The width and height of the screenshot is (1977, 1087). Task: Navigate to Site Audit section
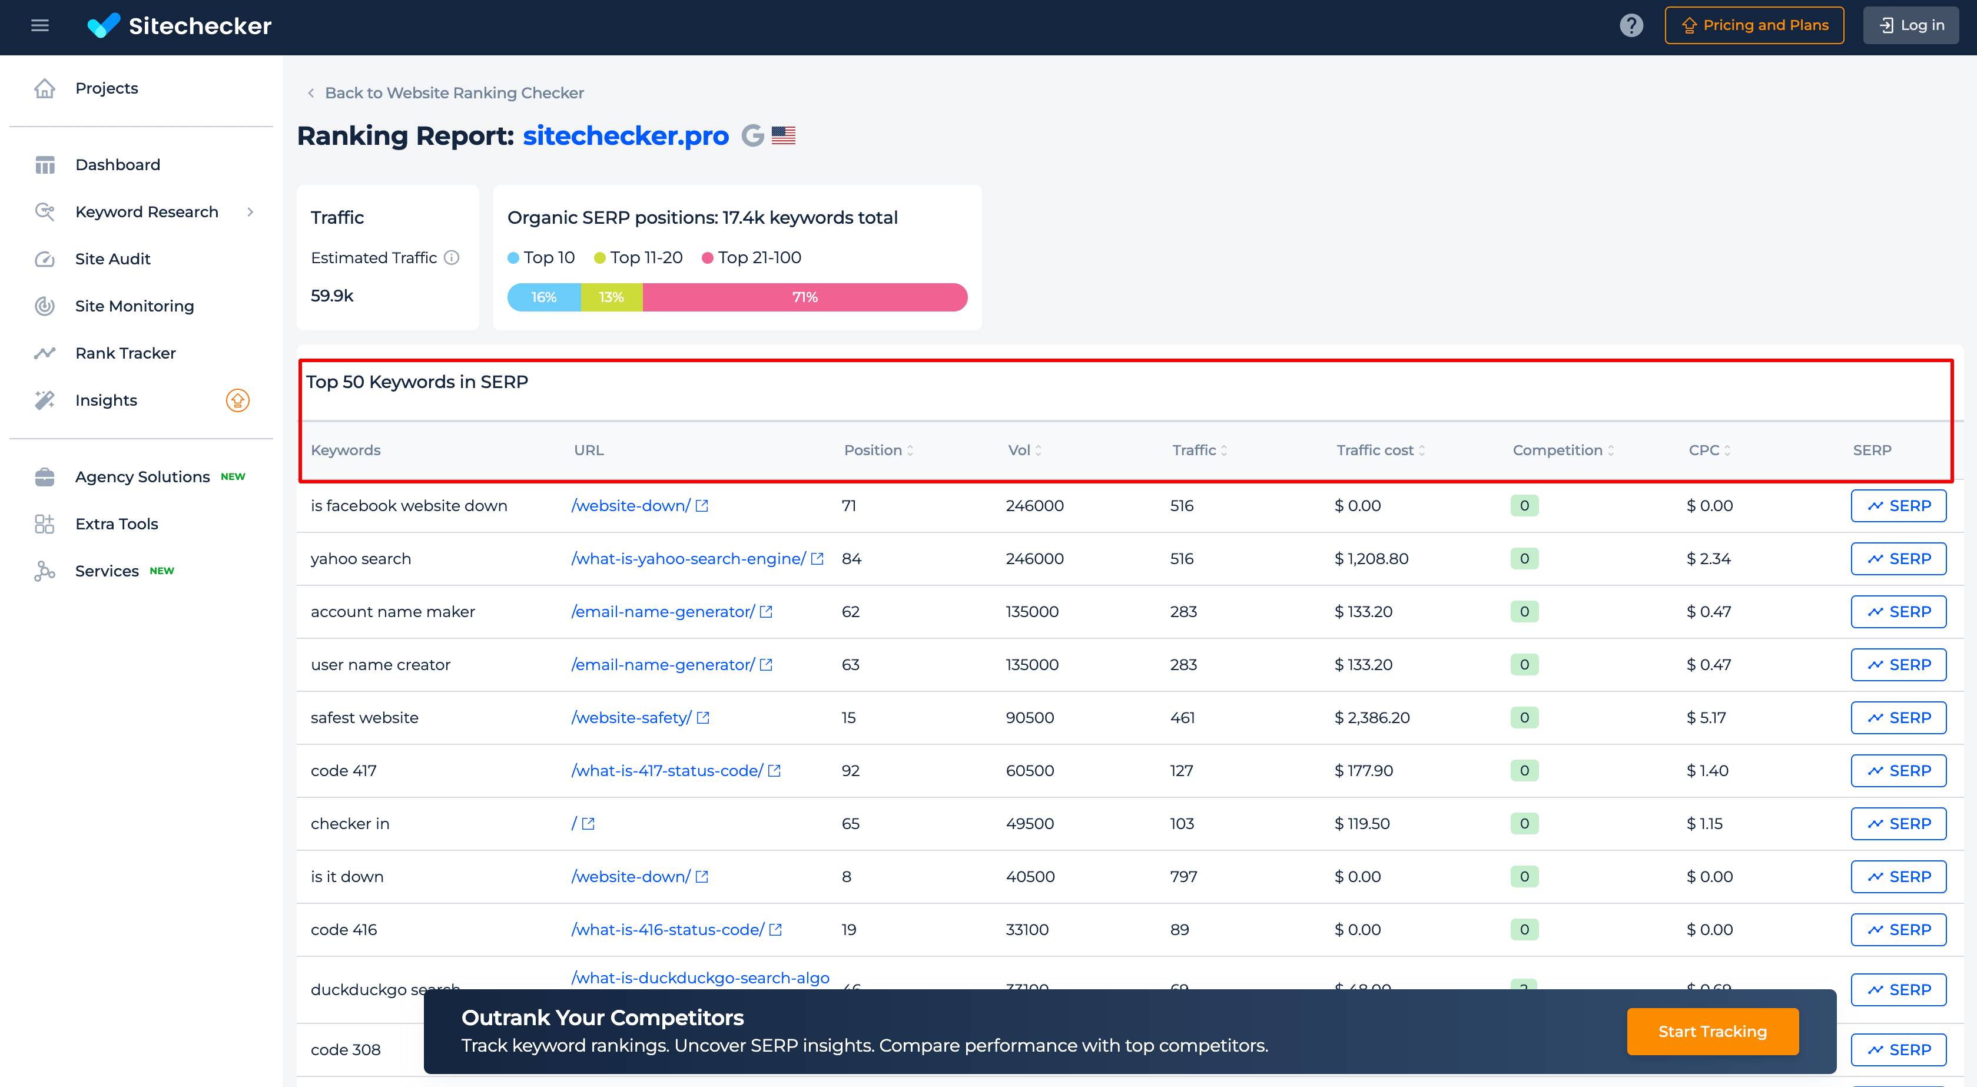pyautogui.click(x=112, y=259)
